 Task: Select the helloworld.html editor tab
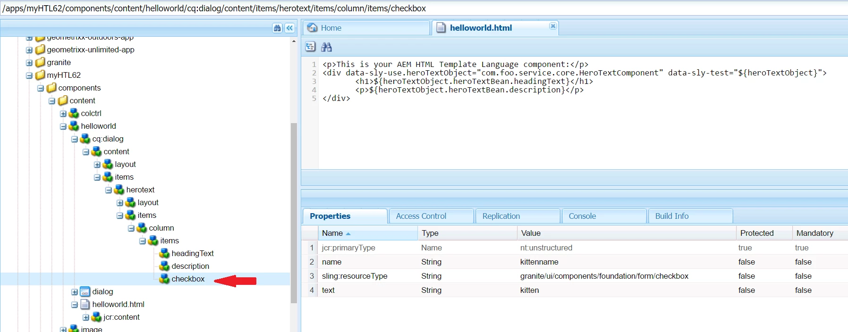[495, 28]
